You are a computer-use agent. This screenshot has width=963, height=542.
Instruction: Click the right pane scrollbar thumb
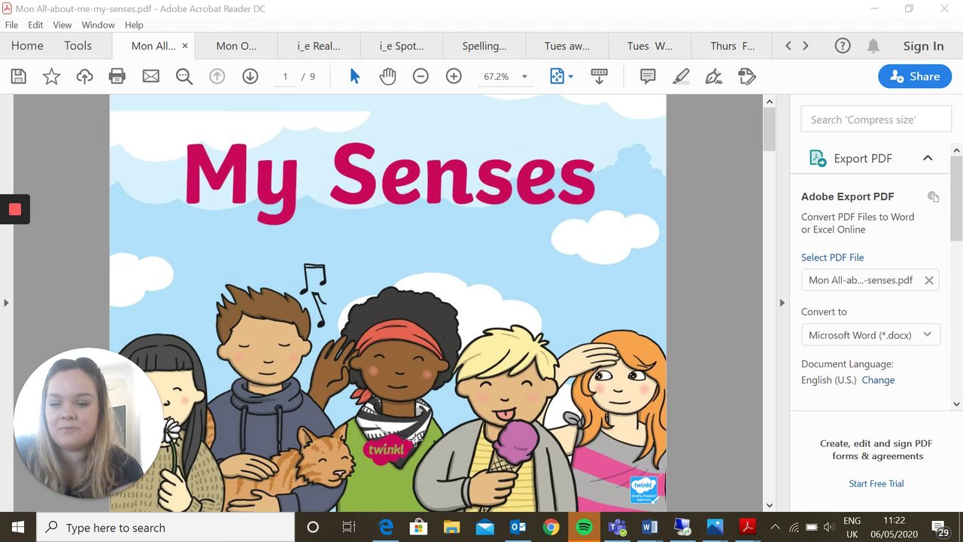pyautogui.click(x=957, y=199)
